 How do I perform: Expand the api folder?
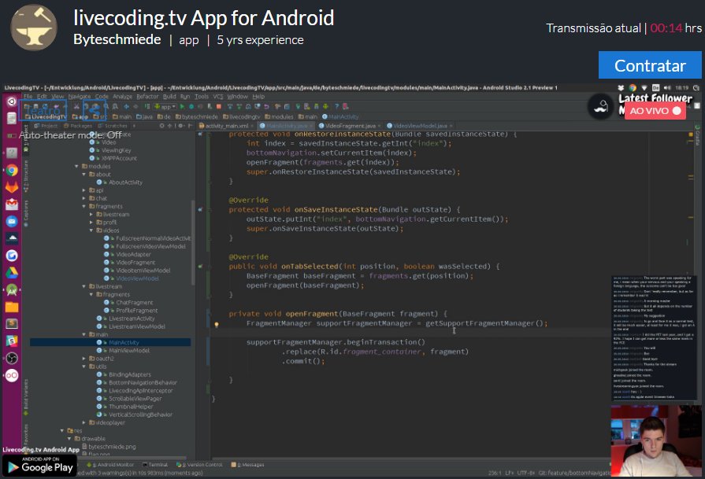coord(84,190)
